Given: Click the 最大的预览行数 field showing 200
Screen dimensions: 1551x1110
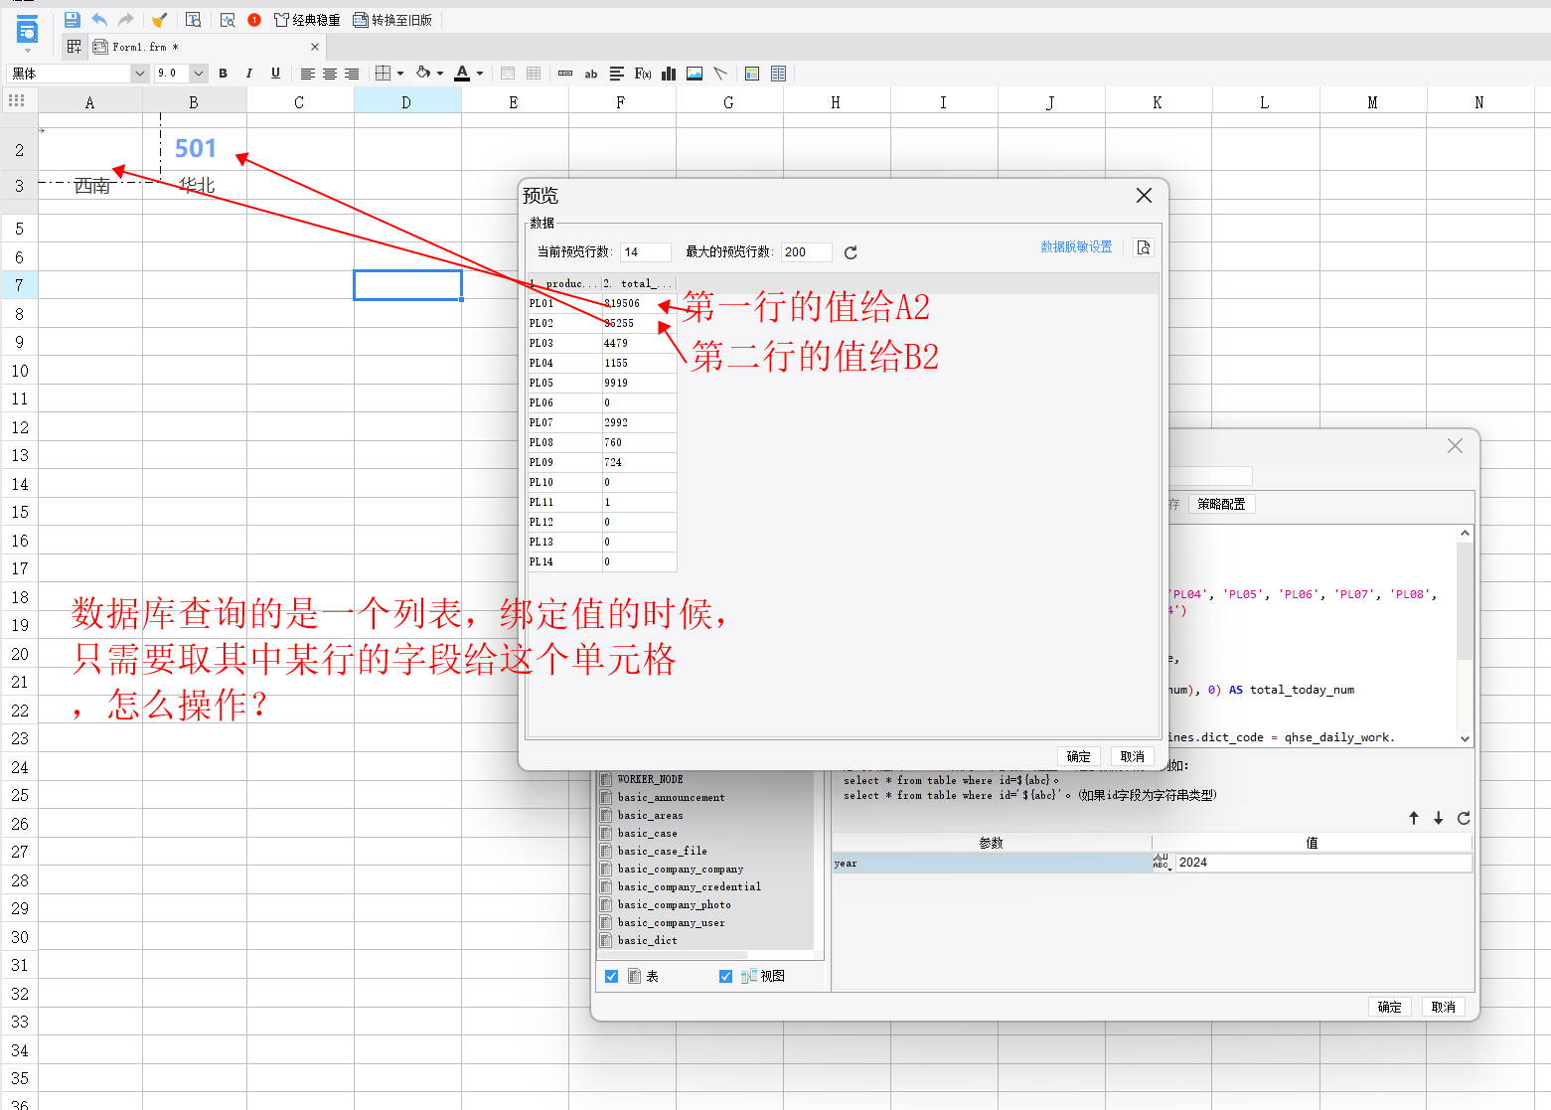Looking at the screenshot, I should coord(806,252).
